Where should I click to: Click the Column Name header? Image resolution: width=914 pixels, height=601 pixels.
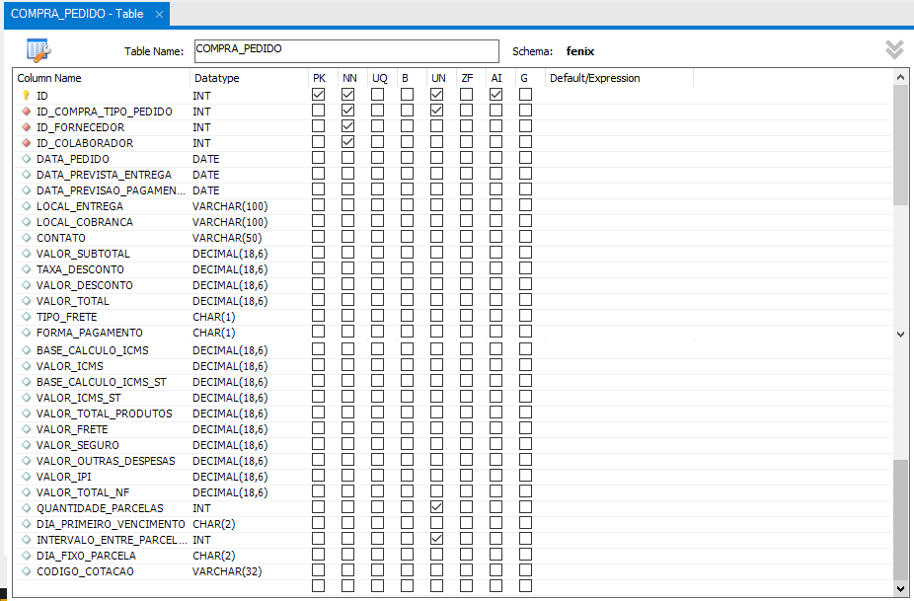[49, 78]
